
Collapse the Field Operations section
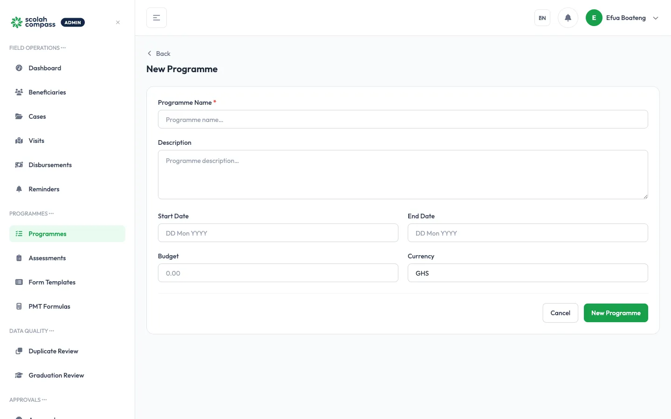tap(38, 48)
